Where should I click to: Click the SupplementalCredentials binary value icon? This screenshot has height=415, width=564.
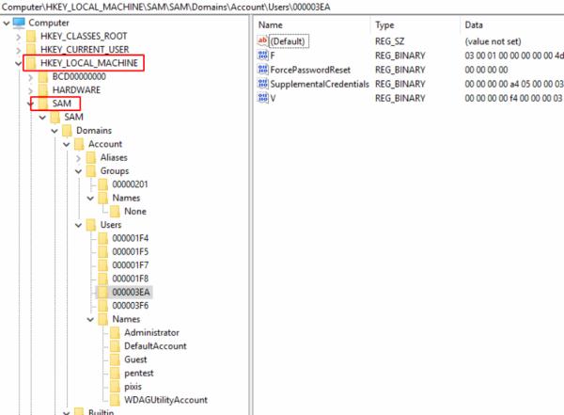pyautogui.click(x=263, y=84)
